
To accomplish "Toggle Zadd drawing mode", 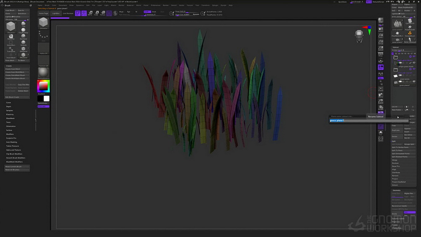I will 147,11.
